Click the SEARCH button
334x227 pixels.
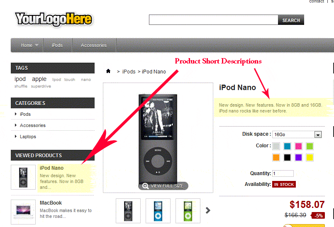[291, 20]
